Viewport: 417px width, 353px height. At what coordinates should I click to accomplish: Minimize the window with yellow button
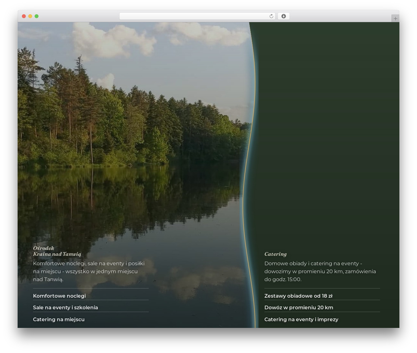pos(30,16)
